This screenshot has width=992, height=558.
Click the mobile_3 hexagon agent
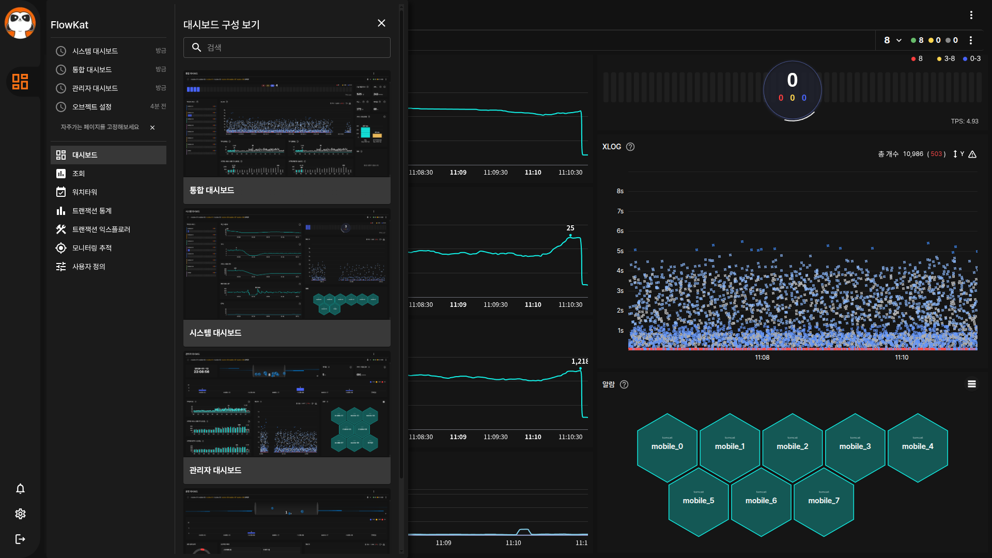click(x=855, y=446)
